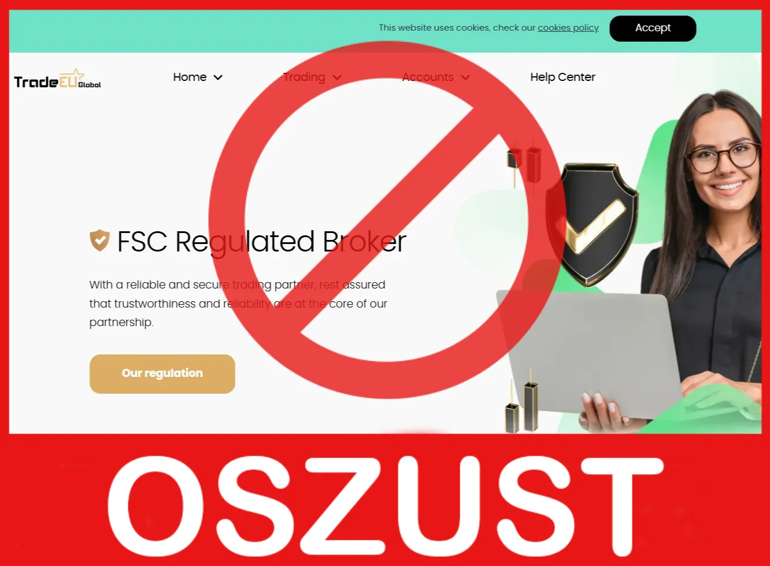The height and width of the screenshot is (566, 770).
Task: Click the large OSZUST warning text
Action: coord(385,506)
